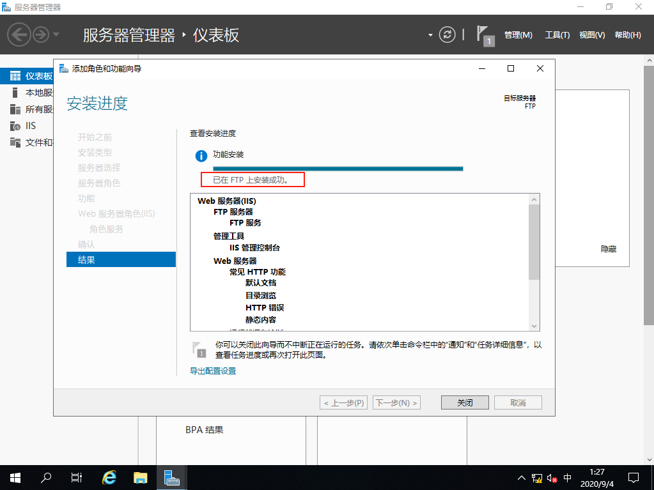Click the 本地服务器 sidebar icon
The image size is (654, 490).
pyautogui.click(x=15, y=93)
